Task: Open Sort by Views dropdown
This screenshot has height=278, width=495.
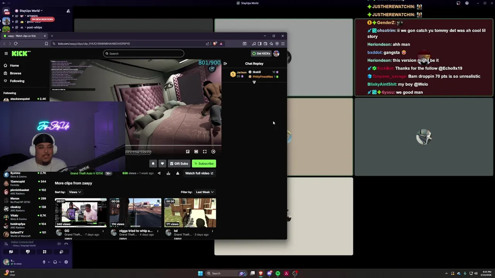Action: pos(75,192)
